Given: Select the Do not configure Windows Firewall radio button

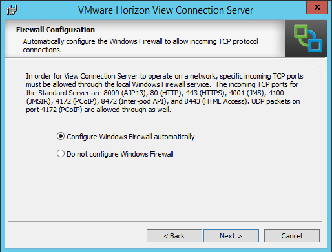Looking at the screenshot, I should tap(61, 154).
